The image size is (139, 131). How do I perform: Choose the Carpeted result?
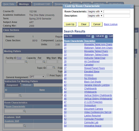[89, 65]
